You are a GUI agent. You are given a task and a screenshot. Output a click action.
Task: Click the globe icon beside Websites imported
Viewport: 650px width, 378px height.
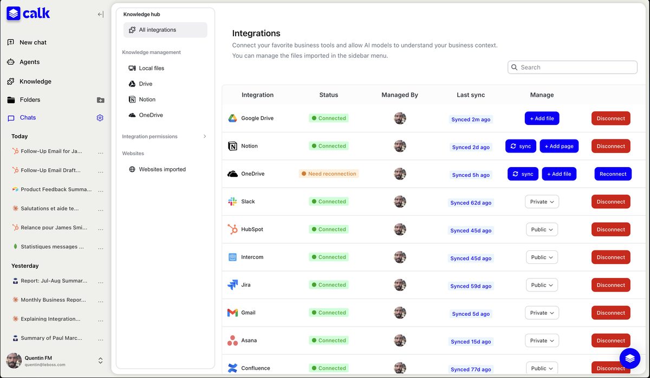(131, 169)
